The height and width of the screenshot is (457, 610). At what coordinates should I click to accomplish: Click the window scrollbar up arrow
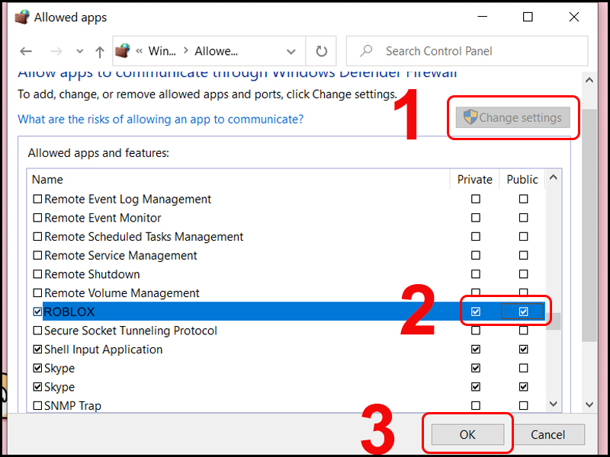(589, 80)
